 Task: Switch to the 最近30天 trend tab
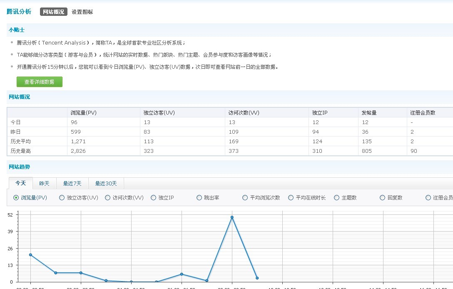106,184
